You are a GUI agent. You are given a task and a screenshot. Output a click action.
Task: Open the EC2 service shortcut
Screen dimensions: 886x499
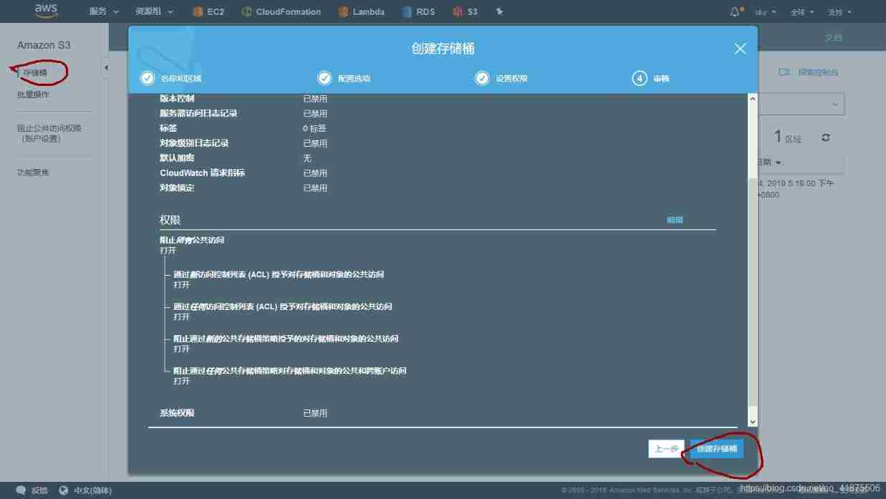tap(208, 11)
